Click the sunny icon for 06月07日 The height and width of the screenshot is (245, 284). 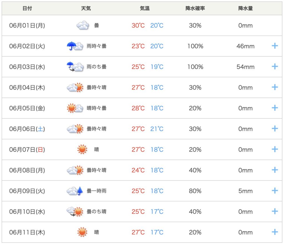[x=82, y=149]
